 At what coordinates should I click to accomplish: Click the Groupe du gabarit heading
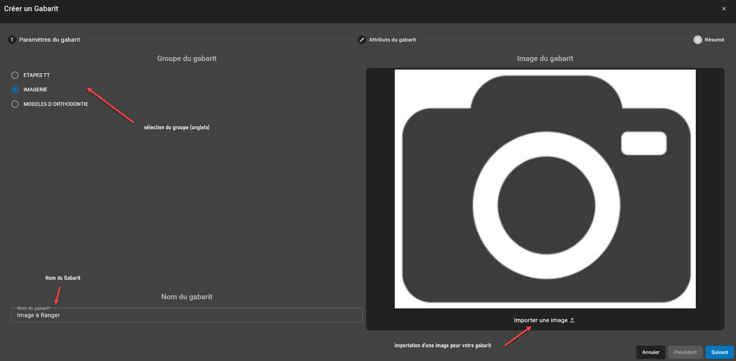(187, 59)
